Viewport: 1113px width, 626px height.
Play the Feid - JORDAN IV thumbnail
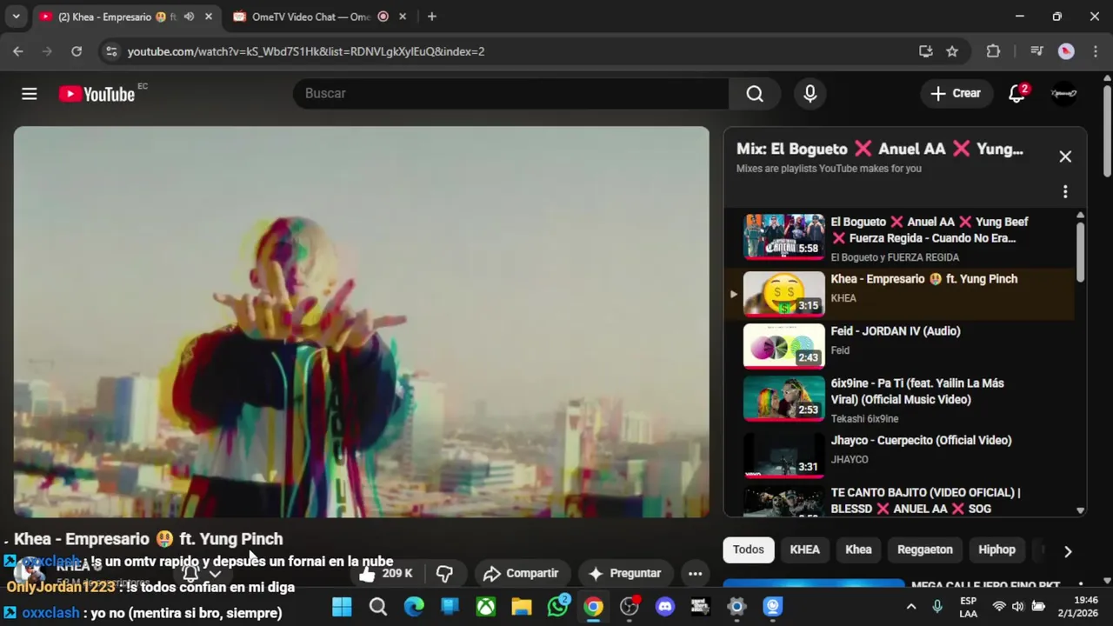[x=783, y=346]
